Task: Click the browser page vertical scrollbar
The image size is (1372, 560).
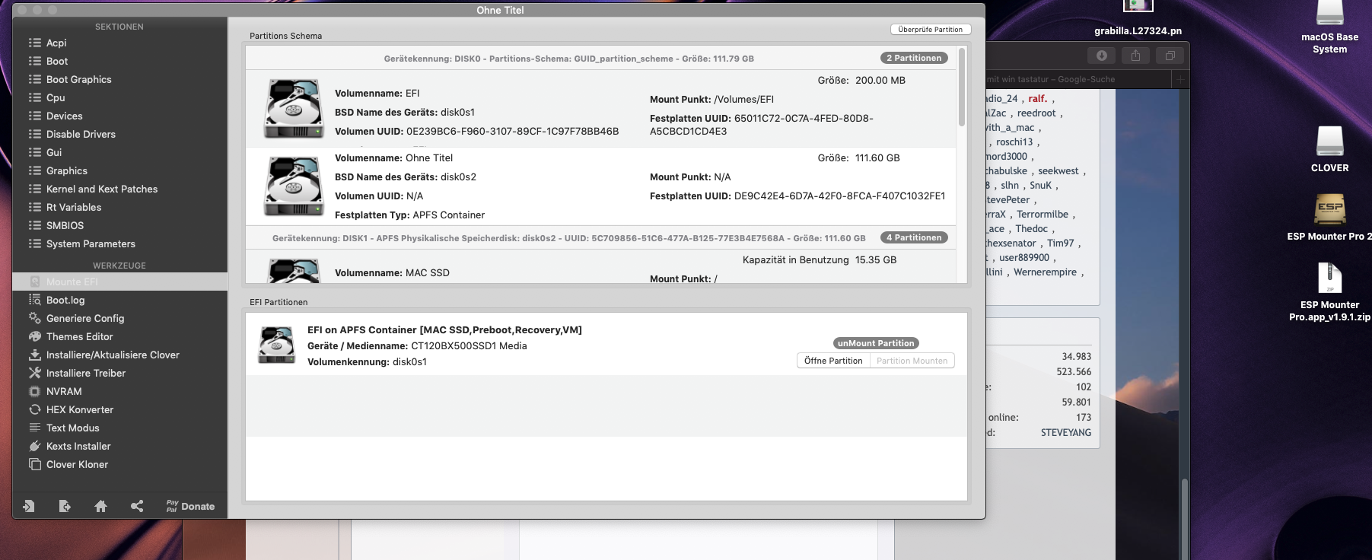Action: click(1184, 517)
